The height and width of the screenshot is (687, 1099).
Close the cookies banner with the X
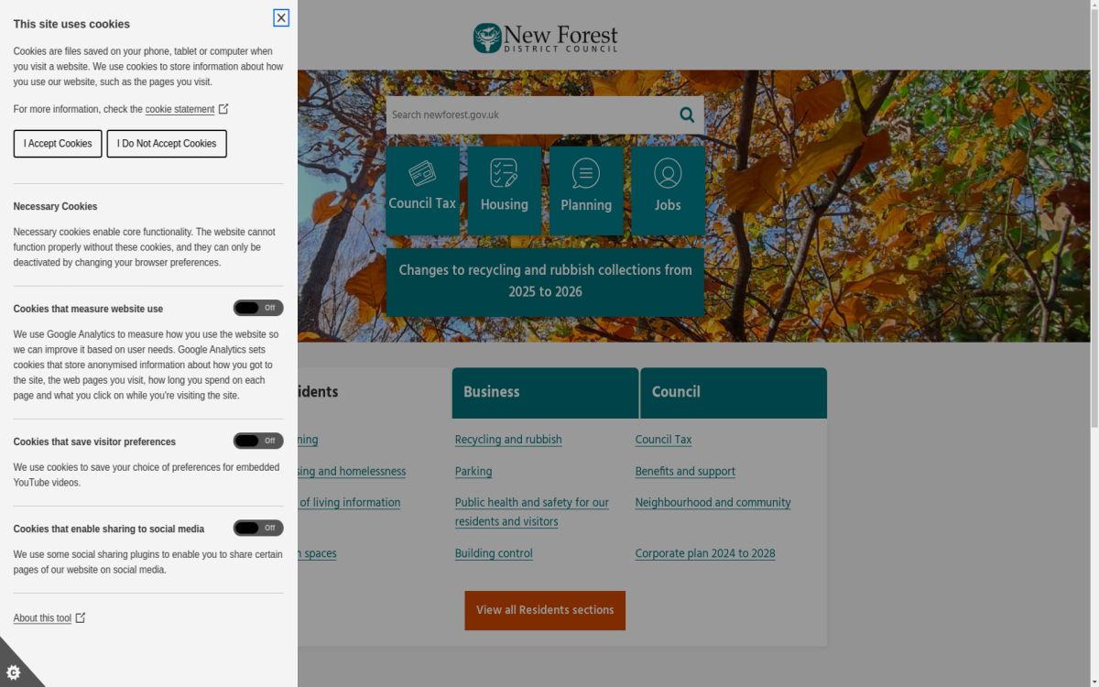tap(279, 17)
